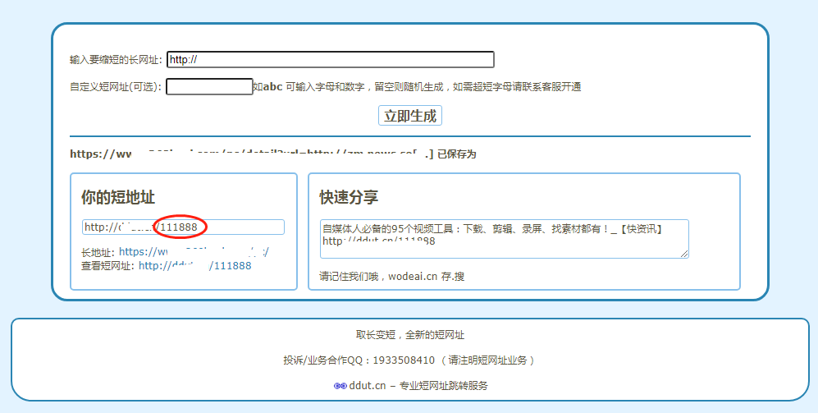818x413 pixels.
Task: Open the 查看短网址 link
Action: pyautogui.click(x=195, y=266)
